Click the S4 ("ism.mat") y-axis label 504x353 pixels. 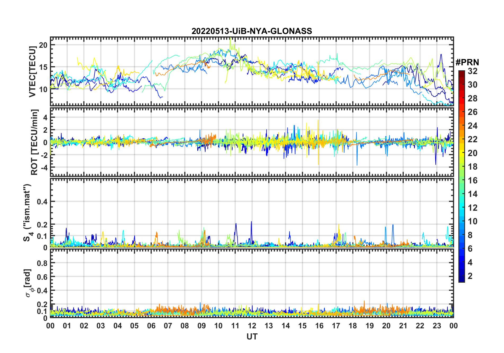[x=28, y=213]
